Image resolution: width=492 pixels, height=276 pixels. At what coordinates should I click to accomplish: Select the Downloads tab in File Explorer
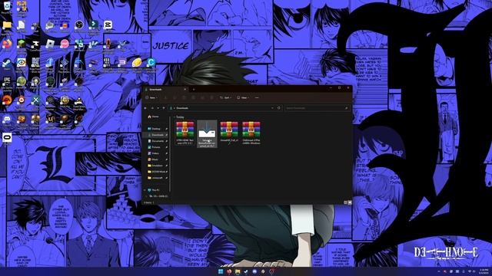165,90
